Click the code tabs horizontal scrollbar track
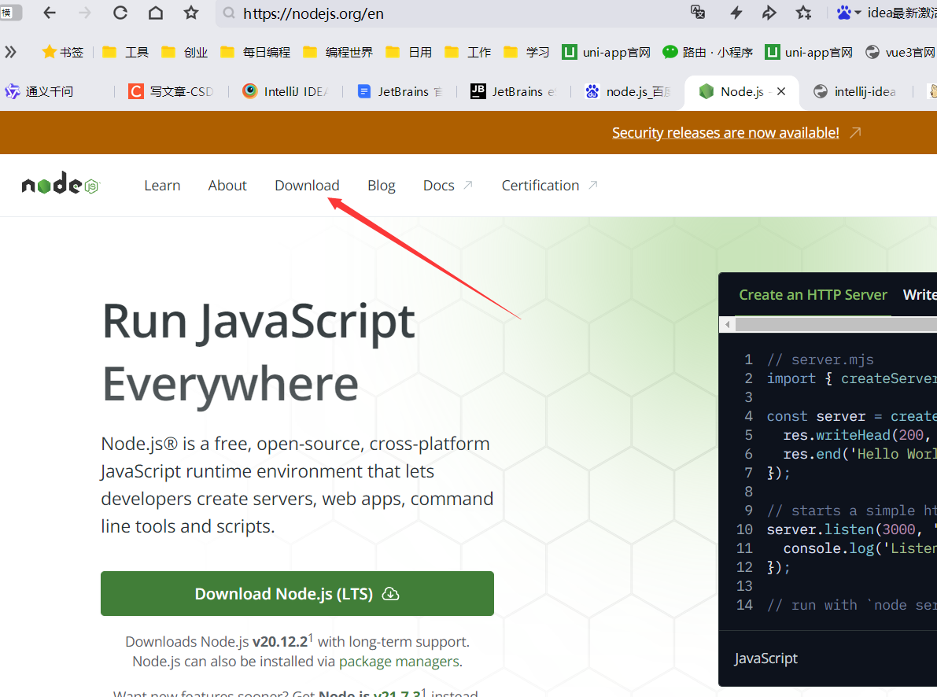 (x=836, y=325)
